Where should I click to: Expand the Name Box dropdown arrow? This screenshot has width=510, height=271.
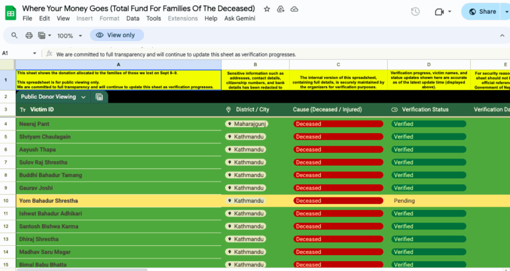(35, 53)
